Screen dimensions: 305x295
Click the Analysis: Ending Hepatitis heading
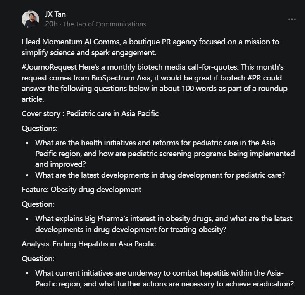tap(89, 244)
